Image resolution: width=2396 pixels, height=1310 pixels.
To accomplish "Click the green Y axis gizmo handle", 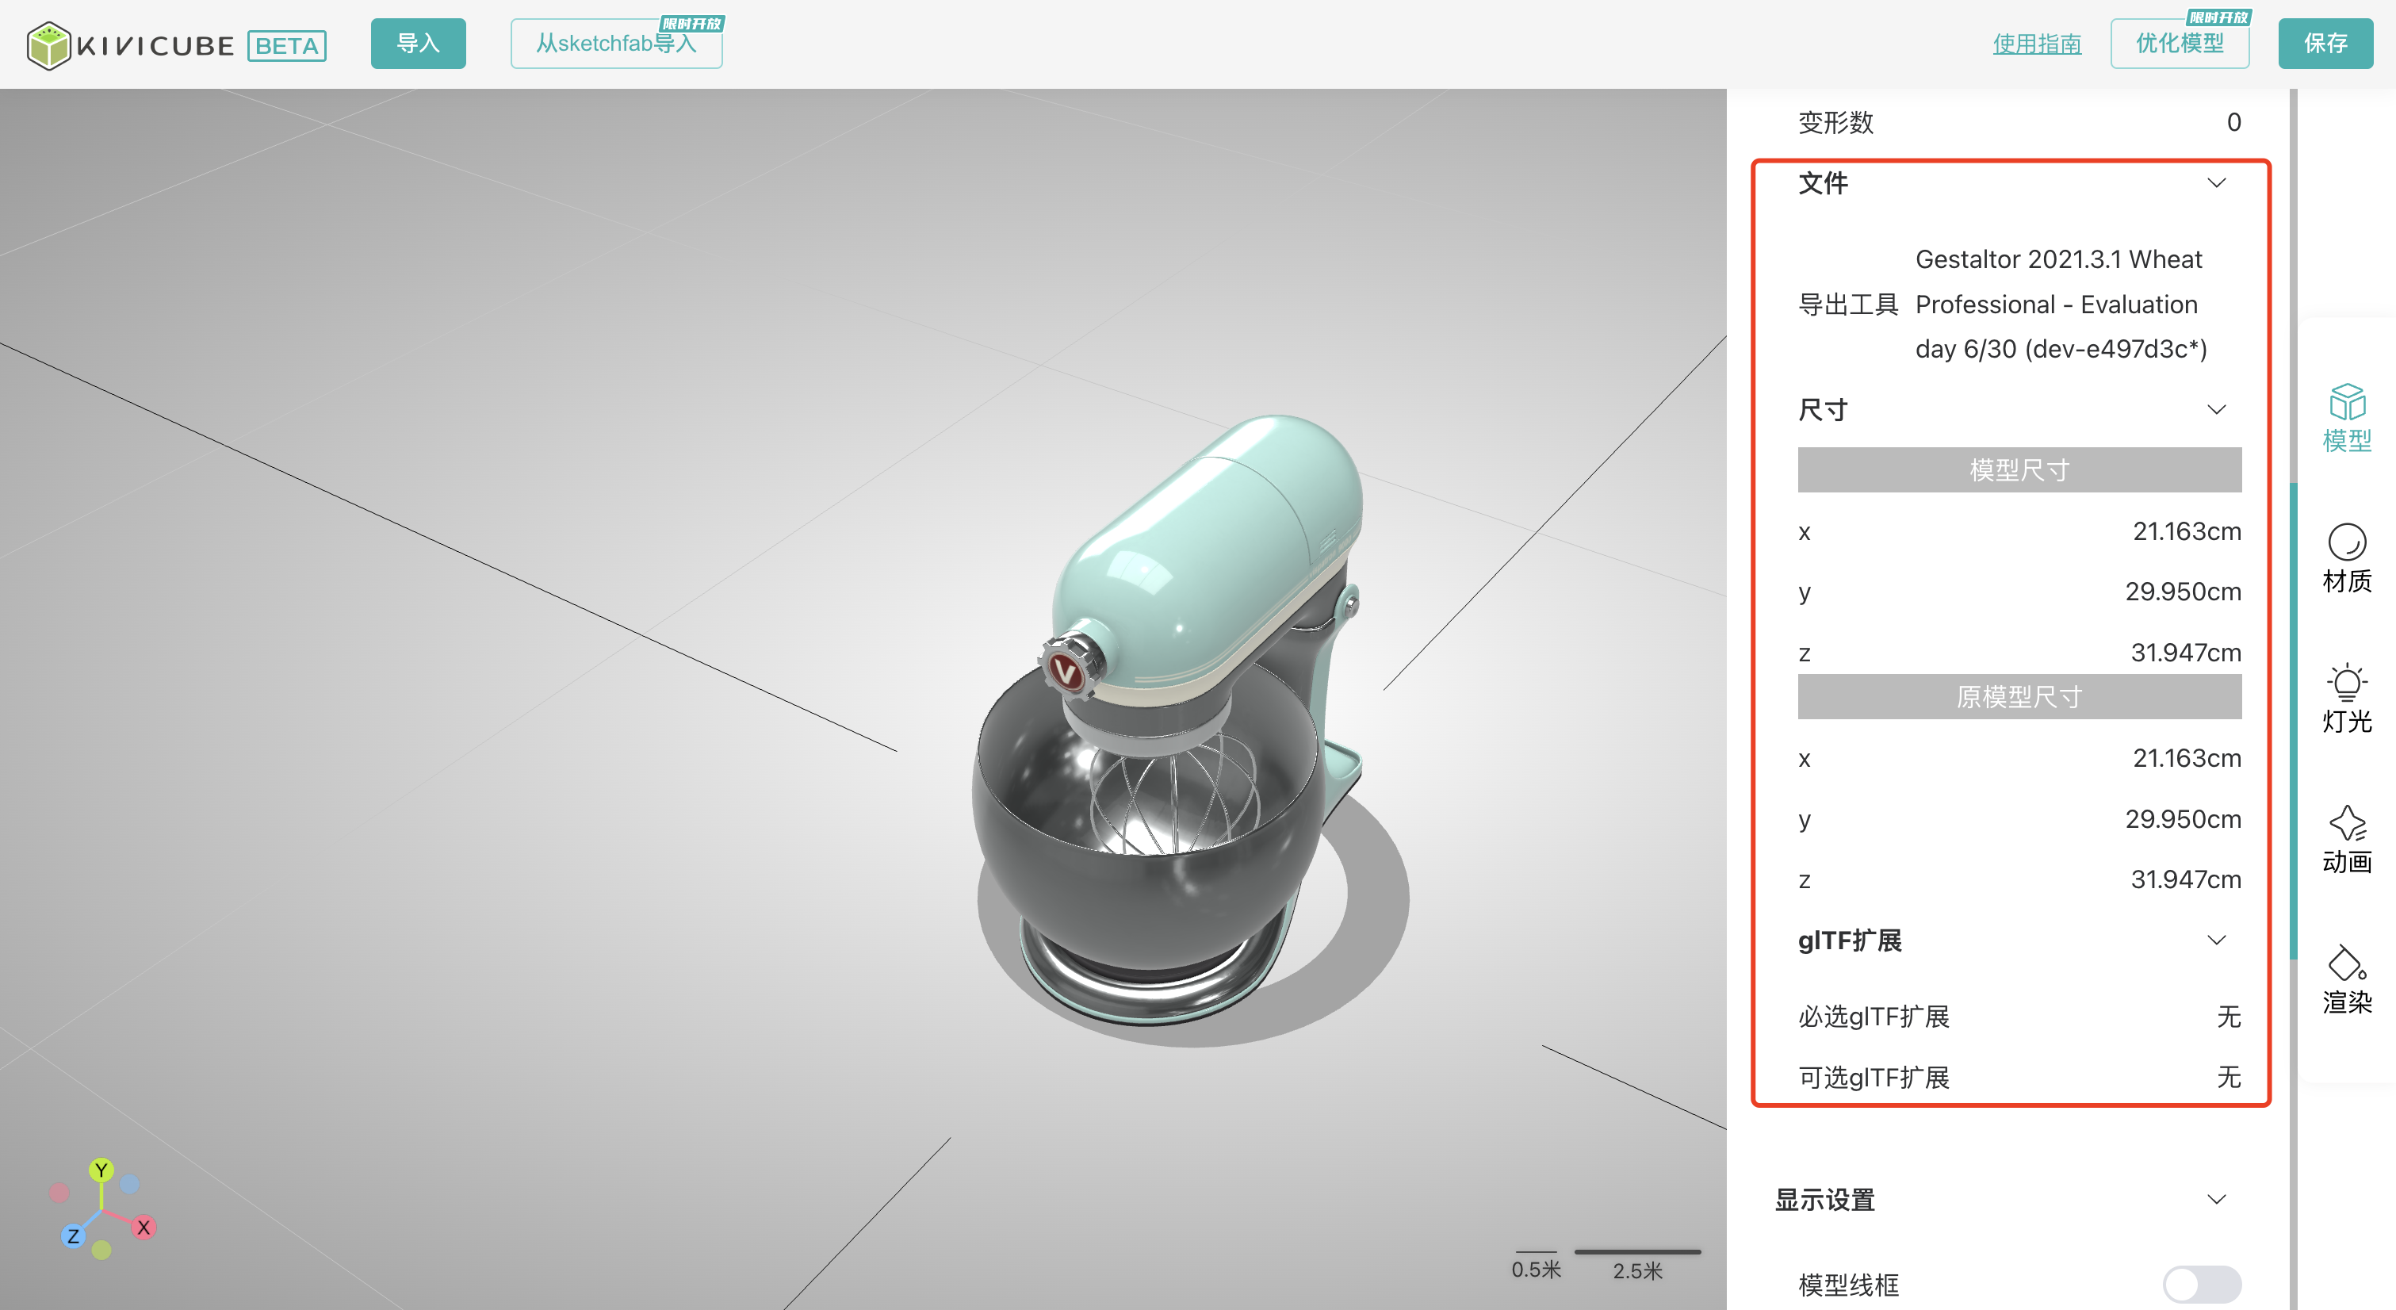I will pyautogui.click(x=101, y=1170).
